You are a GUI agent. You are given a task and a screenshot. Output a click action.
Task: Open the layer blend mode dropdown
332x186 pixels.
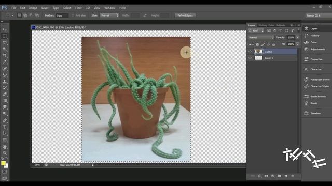(x=261, y=38)
